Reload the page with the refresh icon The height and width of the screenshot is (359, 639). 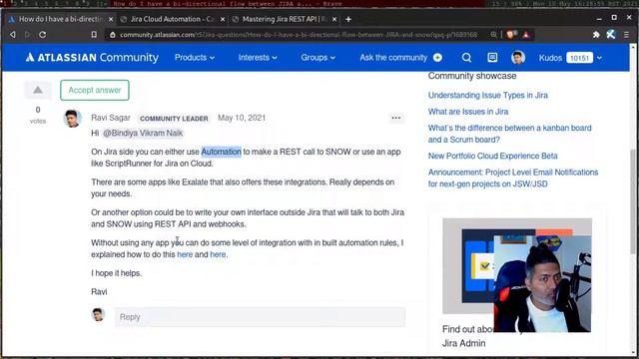[x=42, y=35]
